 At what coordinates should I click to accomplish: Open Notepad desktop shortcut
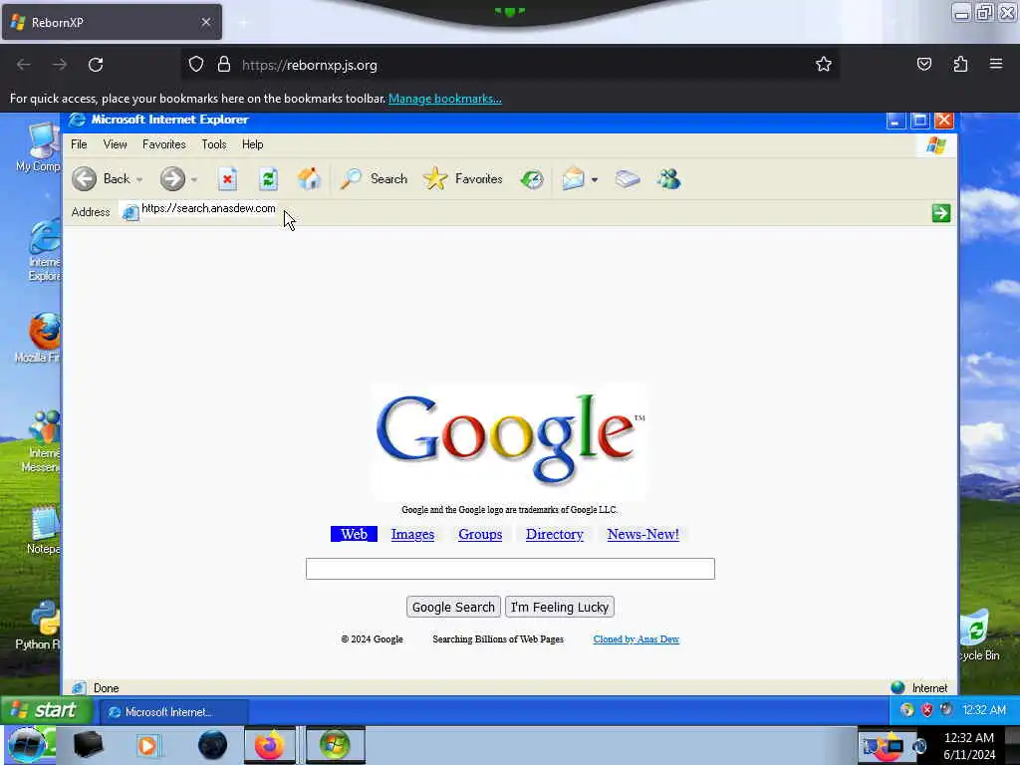tap(43, 530)
